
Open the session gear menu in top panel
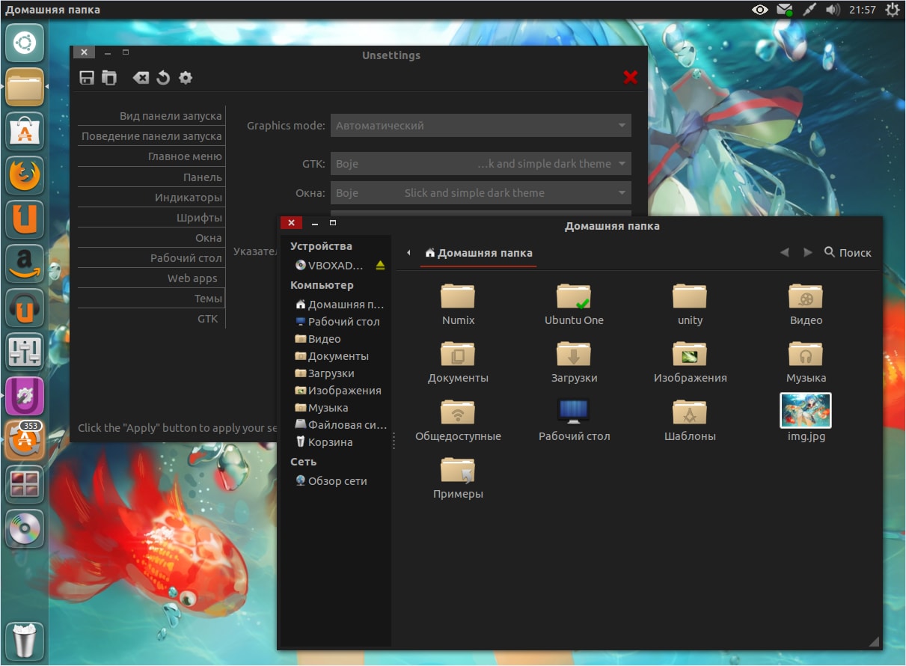coord(892,10)
